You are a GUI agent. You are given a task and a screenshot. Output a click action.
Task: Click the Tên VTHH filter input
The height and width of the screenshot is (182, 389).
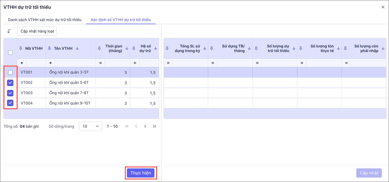75,63
